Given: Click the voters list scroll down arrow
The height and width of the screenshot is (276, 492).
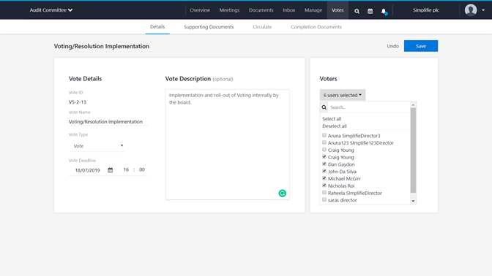Looking at the screenshot, I should tap(413, 201).
